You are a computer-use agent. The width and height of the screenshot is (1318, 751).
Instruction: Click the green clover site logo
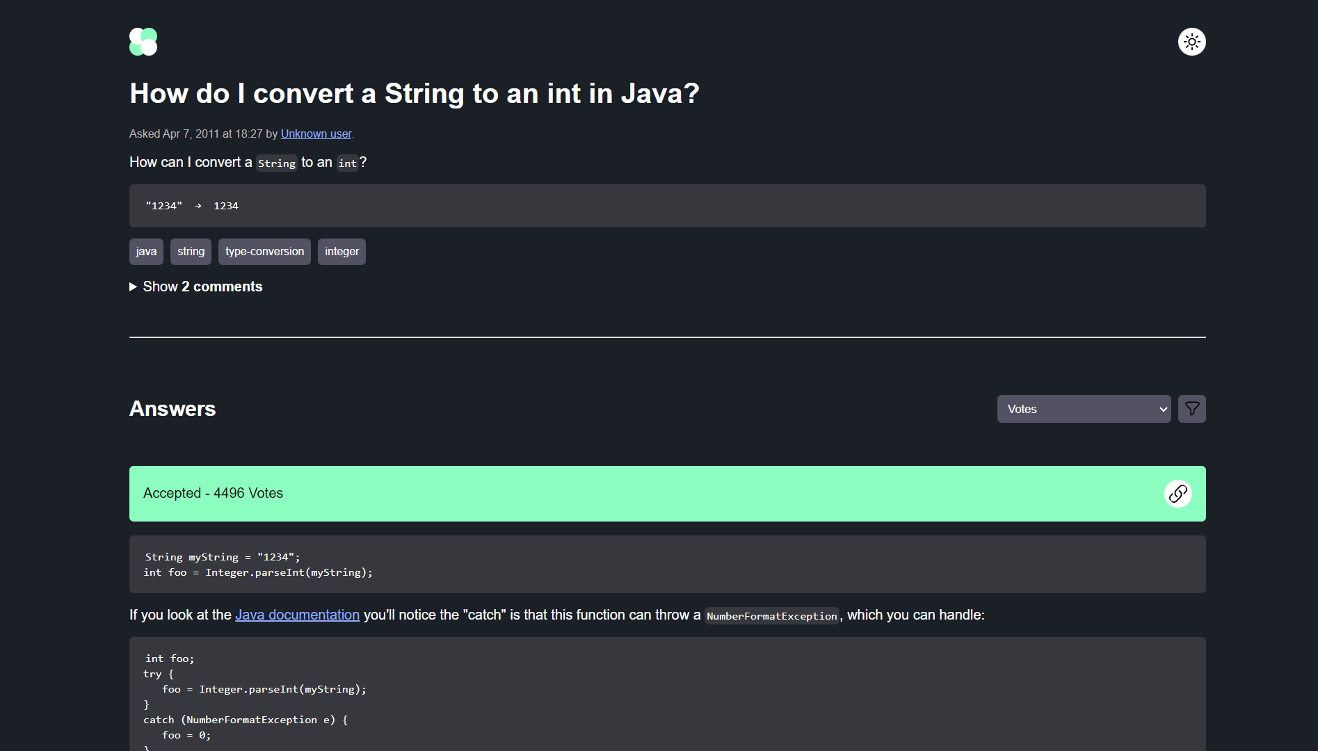coord(143,42)
